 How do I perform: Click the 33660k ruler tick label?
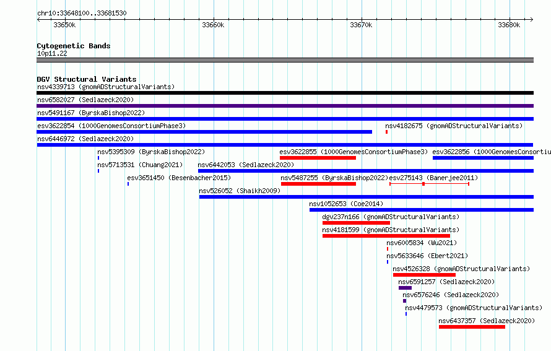pyautogui.click(x=213, y=25)
